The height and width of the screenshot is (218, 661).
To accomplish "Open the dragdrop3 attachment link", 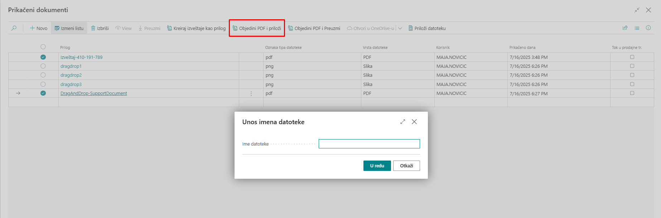I will point(71,85).
